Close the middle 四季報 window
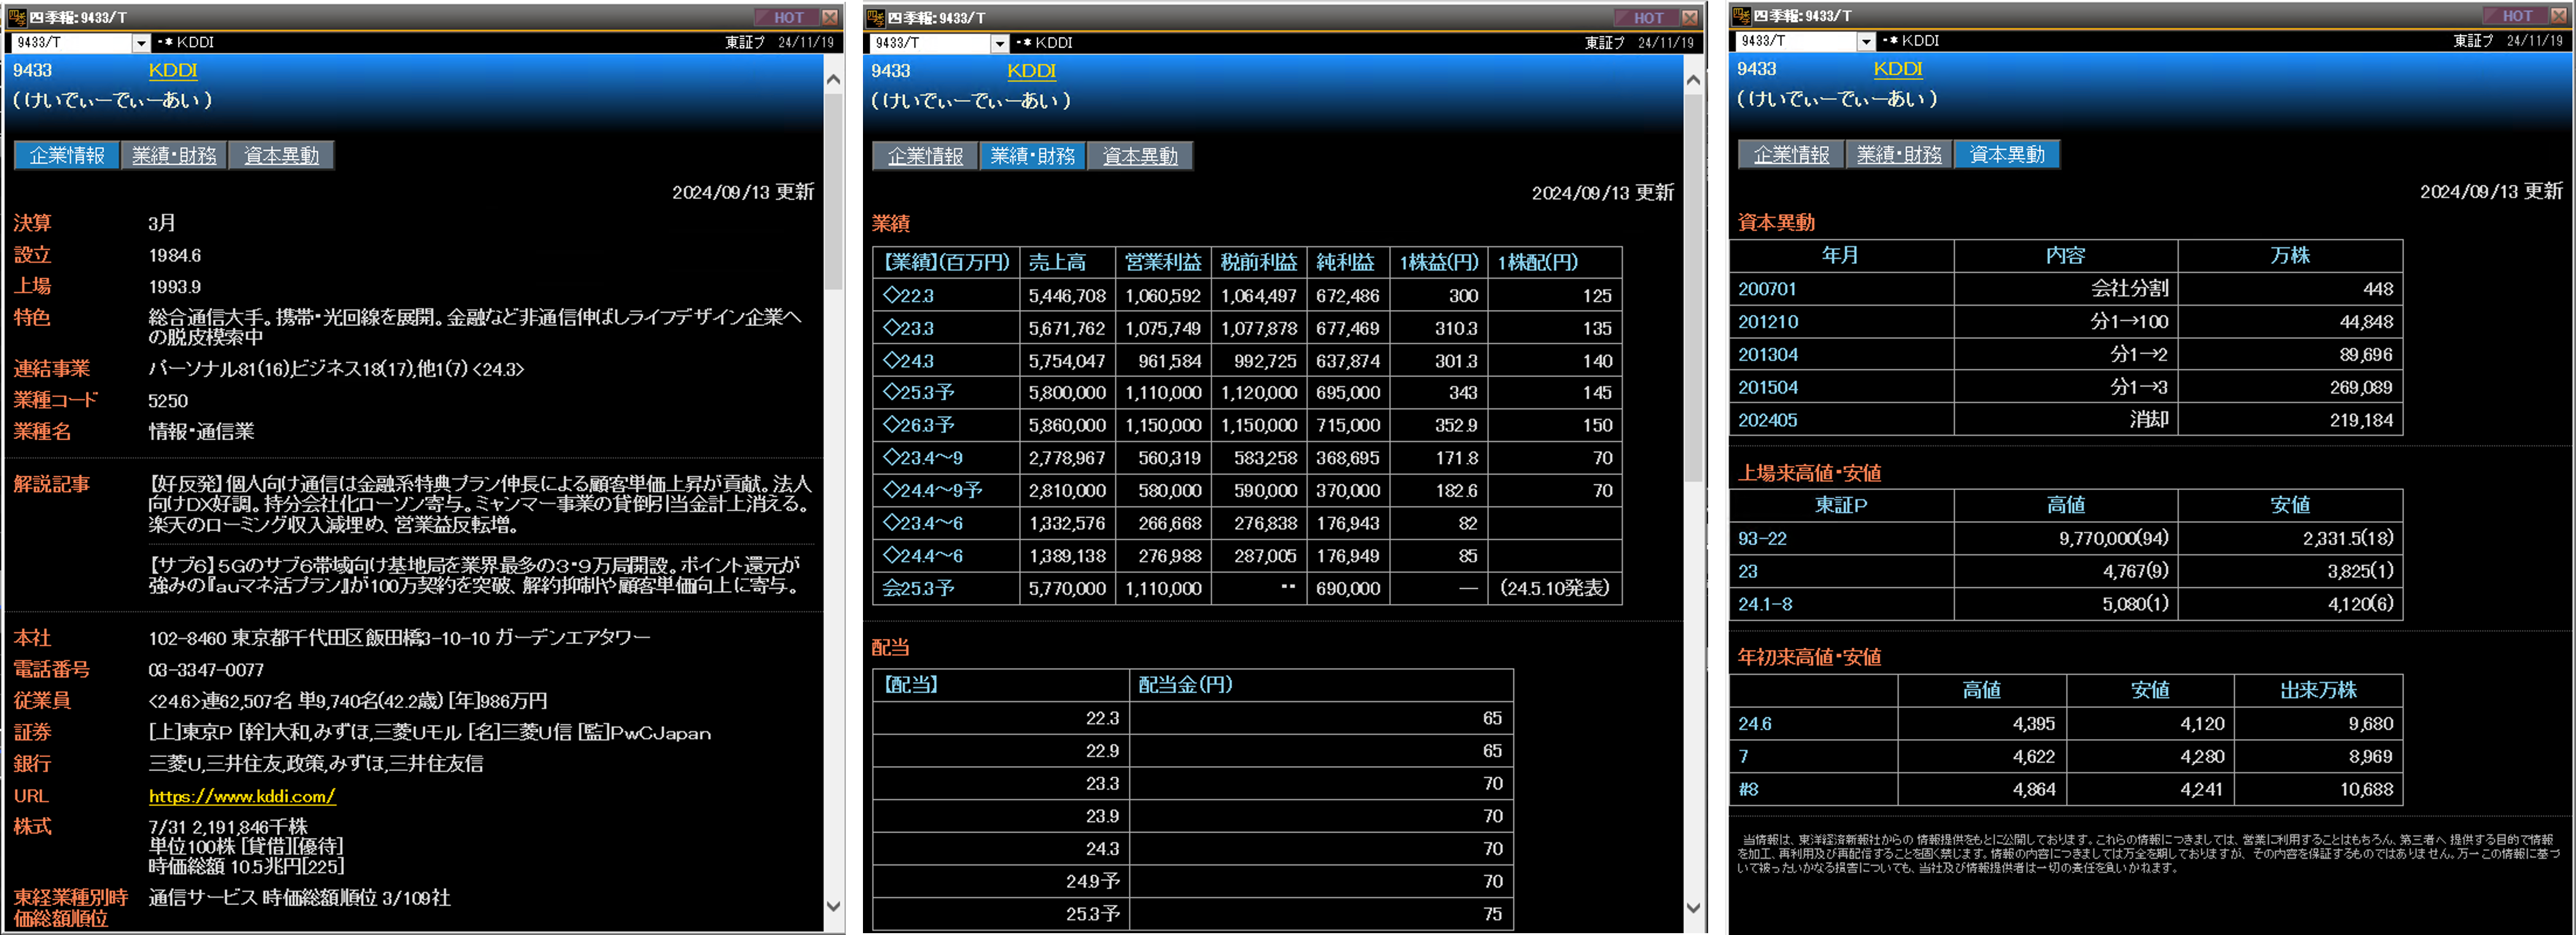This screenshot has height=935, width=2576. pos(1690,17)
